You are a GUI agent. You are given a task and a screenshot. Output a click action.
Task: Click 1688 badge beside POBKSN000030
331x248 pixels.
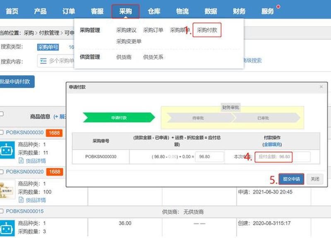(54, 133)
